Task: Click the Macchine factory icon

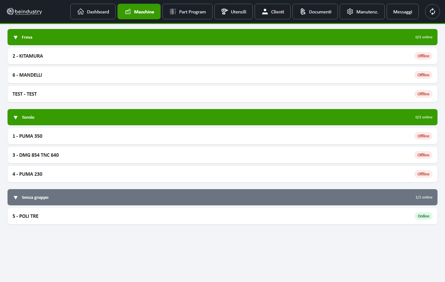Action: 128,12
